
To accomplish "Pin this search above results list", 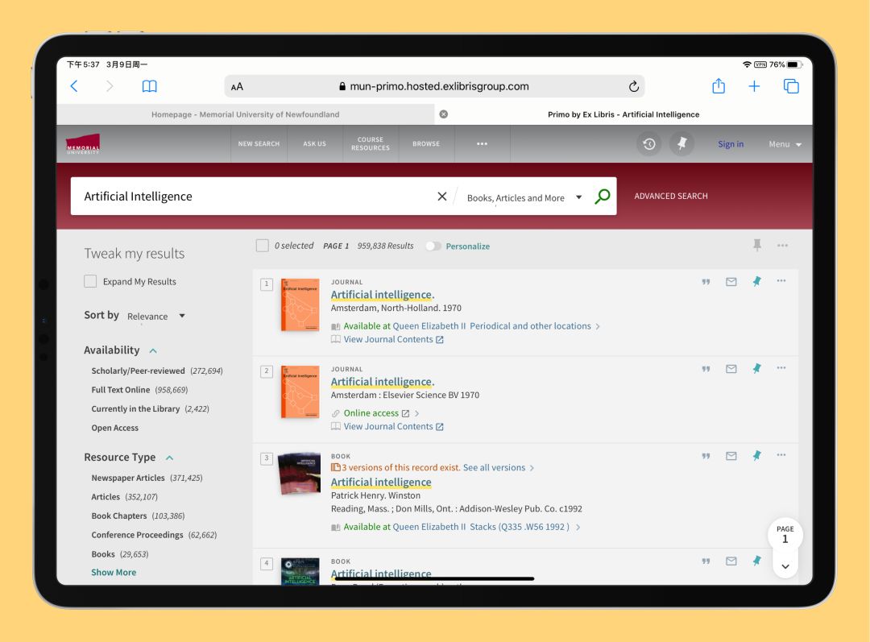I will click(756, 245).
